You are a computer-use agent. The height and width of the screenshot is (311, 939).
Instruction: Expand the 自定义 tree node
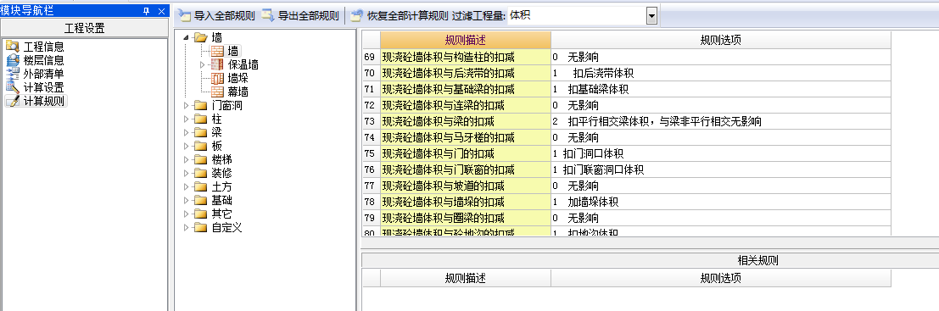(x=187, y=228)
